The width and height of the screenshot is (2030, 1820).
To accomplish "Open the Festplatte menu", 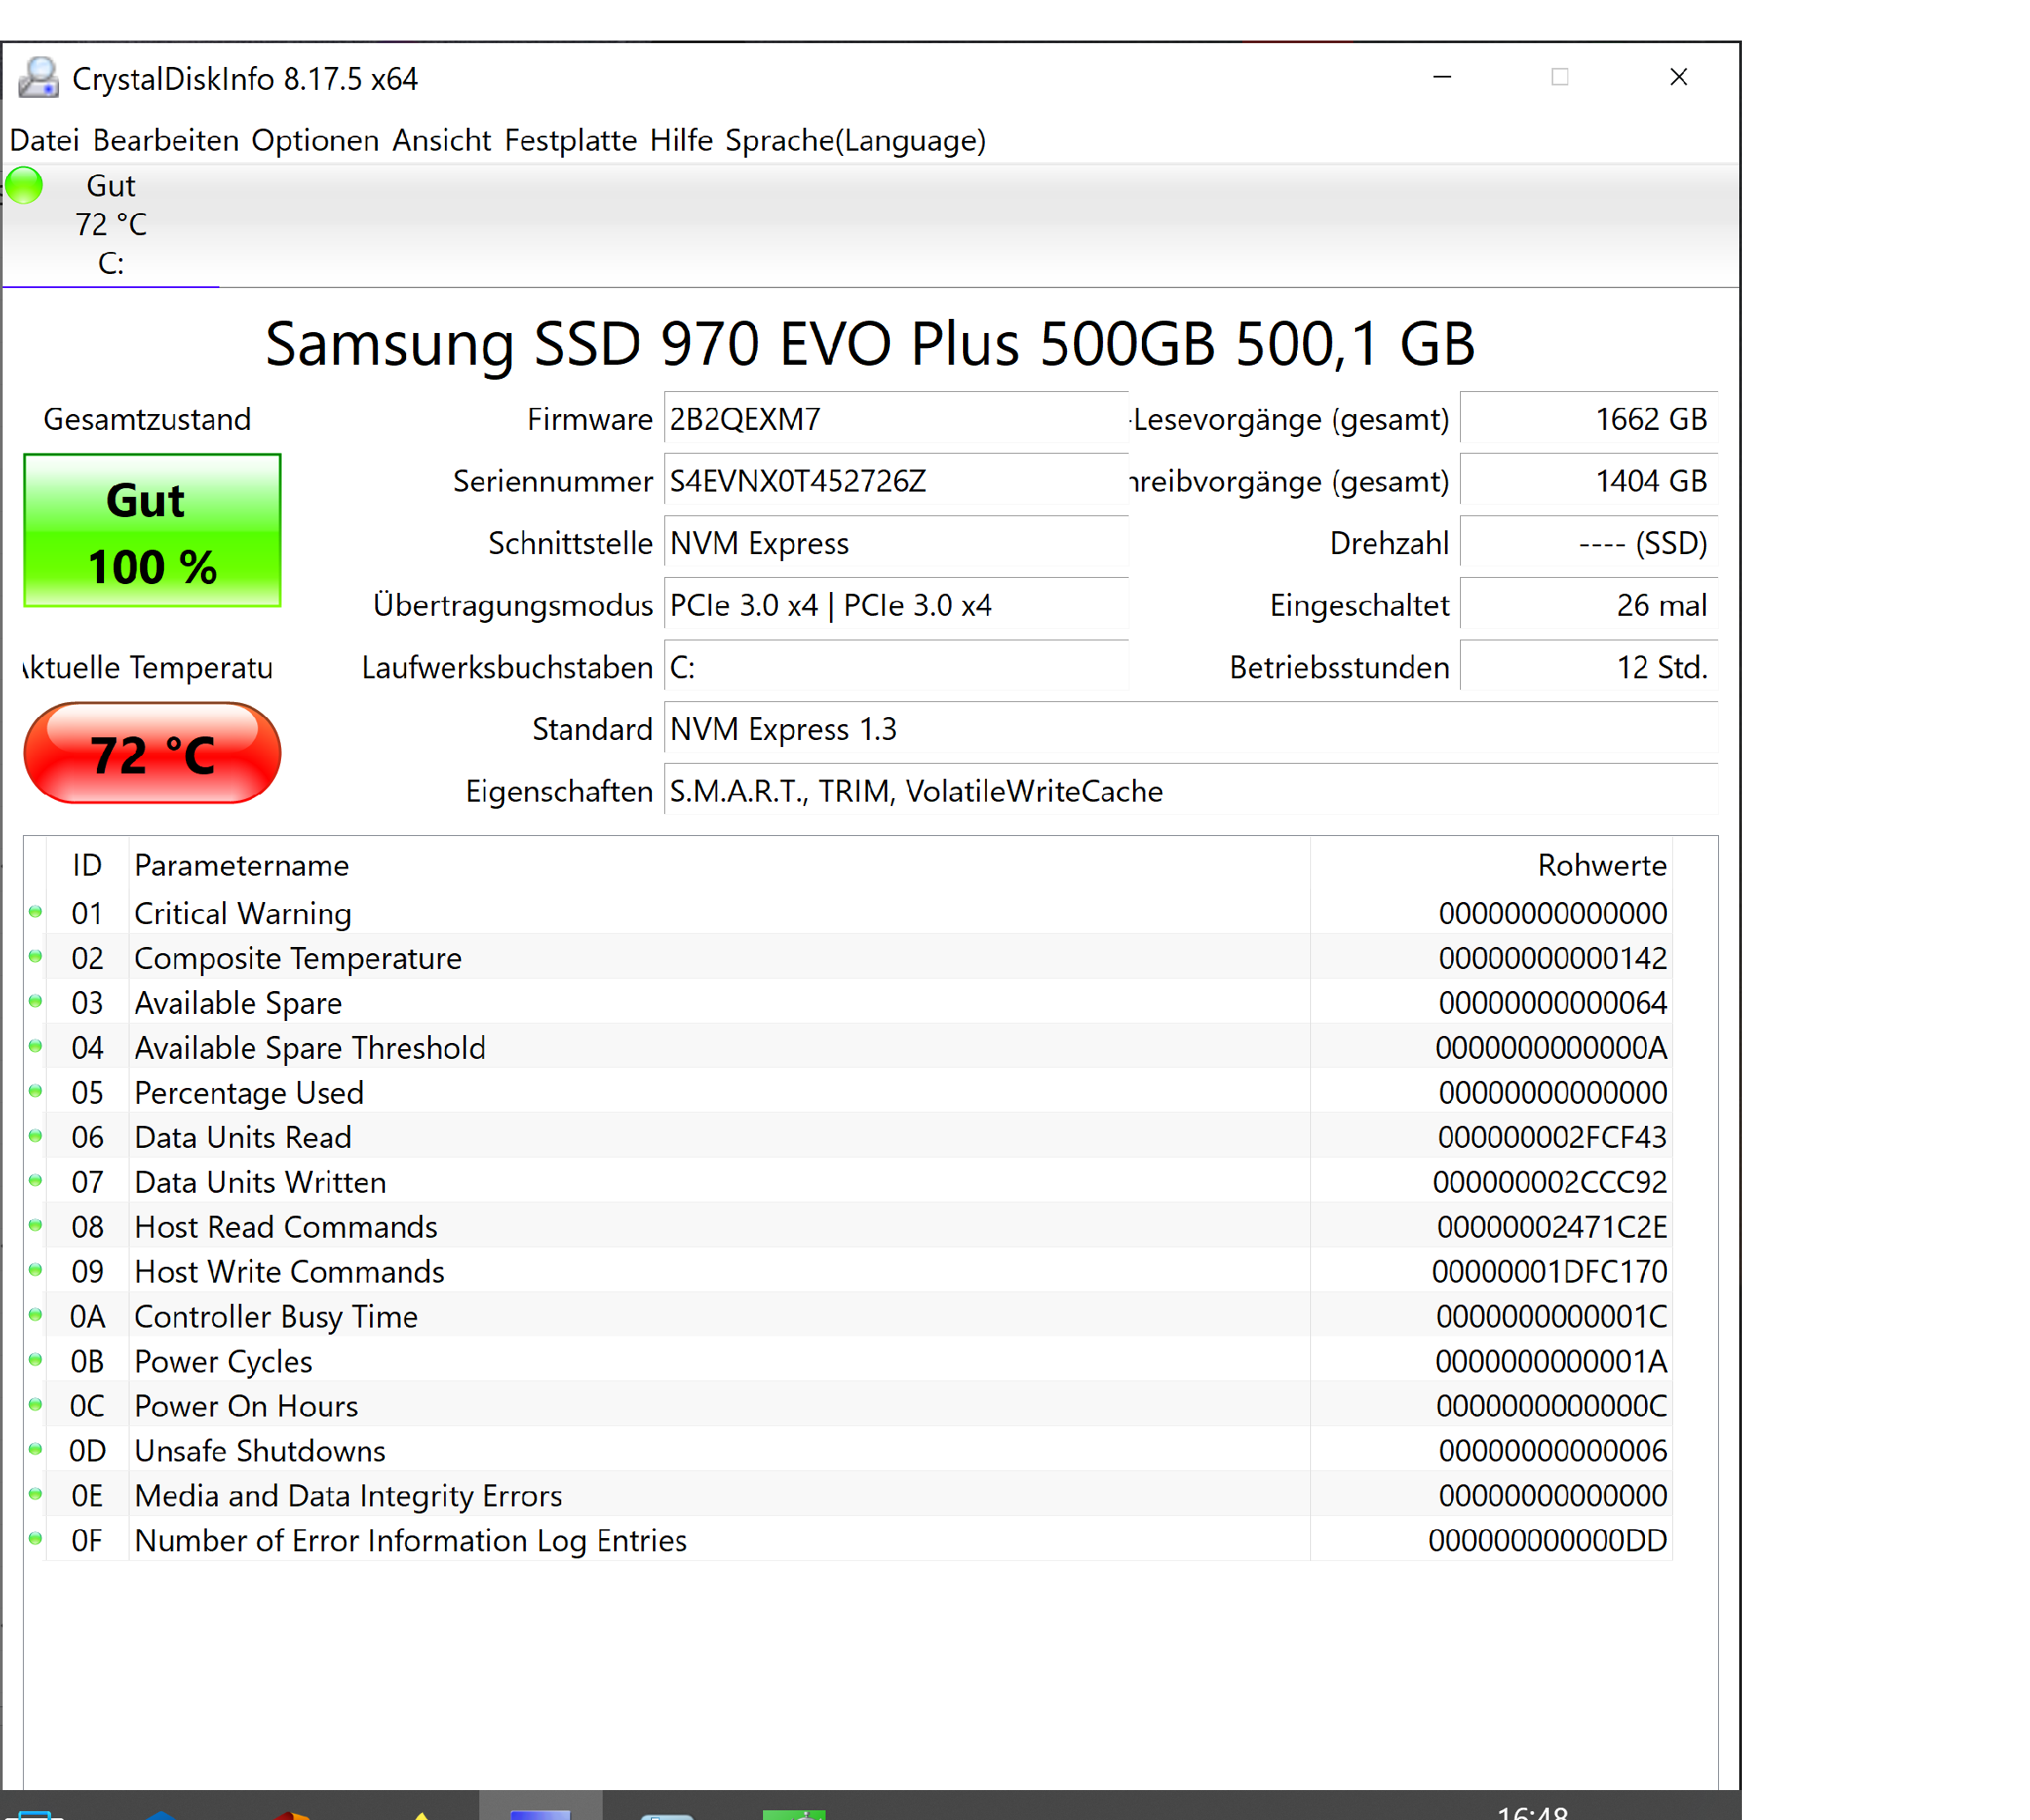I will (x=570, y=140).
